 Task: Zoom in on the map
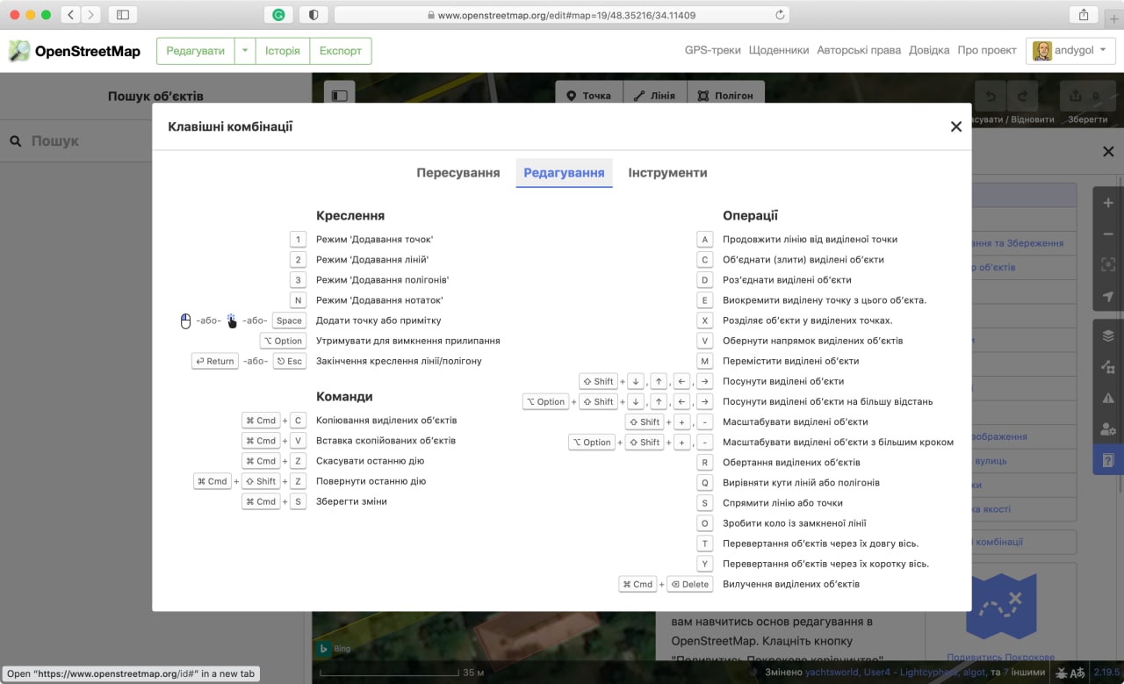pyautogui.click(x=1108, y=203)
